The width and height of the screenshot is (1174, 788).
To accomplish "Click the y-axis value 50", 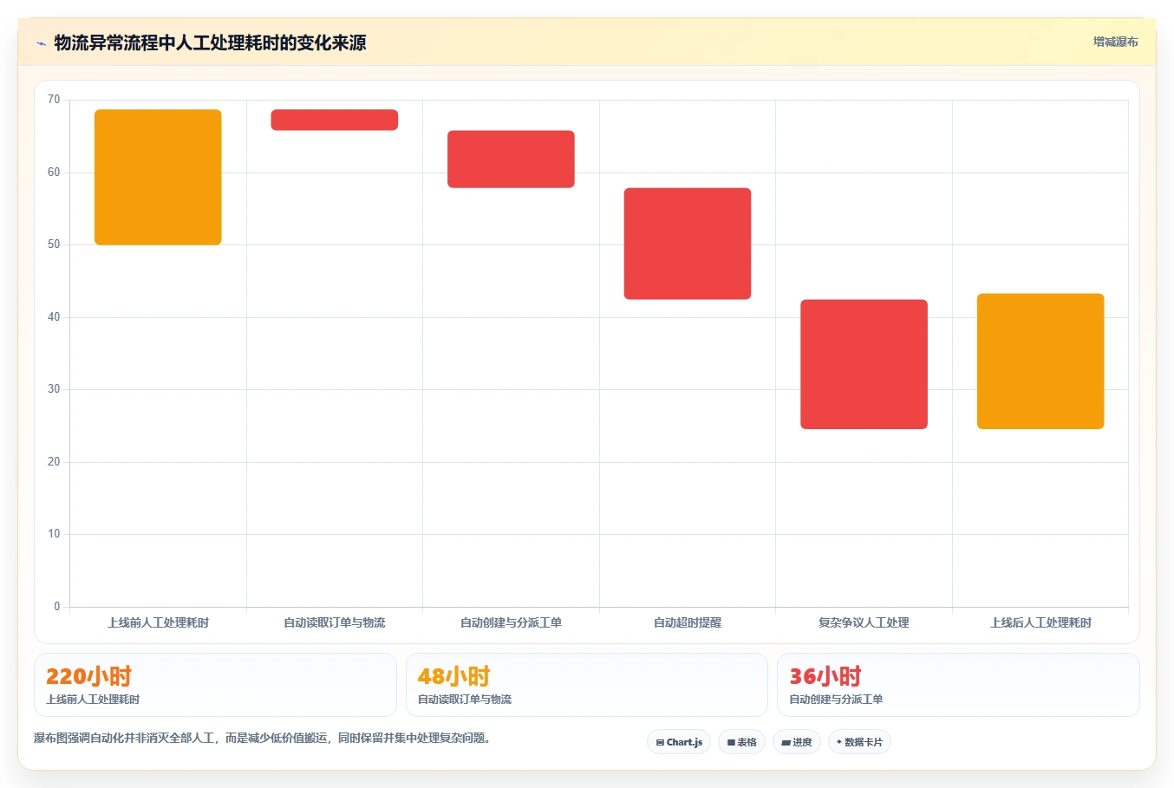I will (54, 244).
